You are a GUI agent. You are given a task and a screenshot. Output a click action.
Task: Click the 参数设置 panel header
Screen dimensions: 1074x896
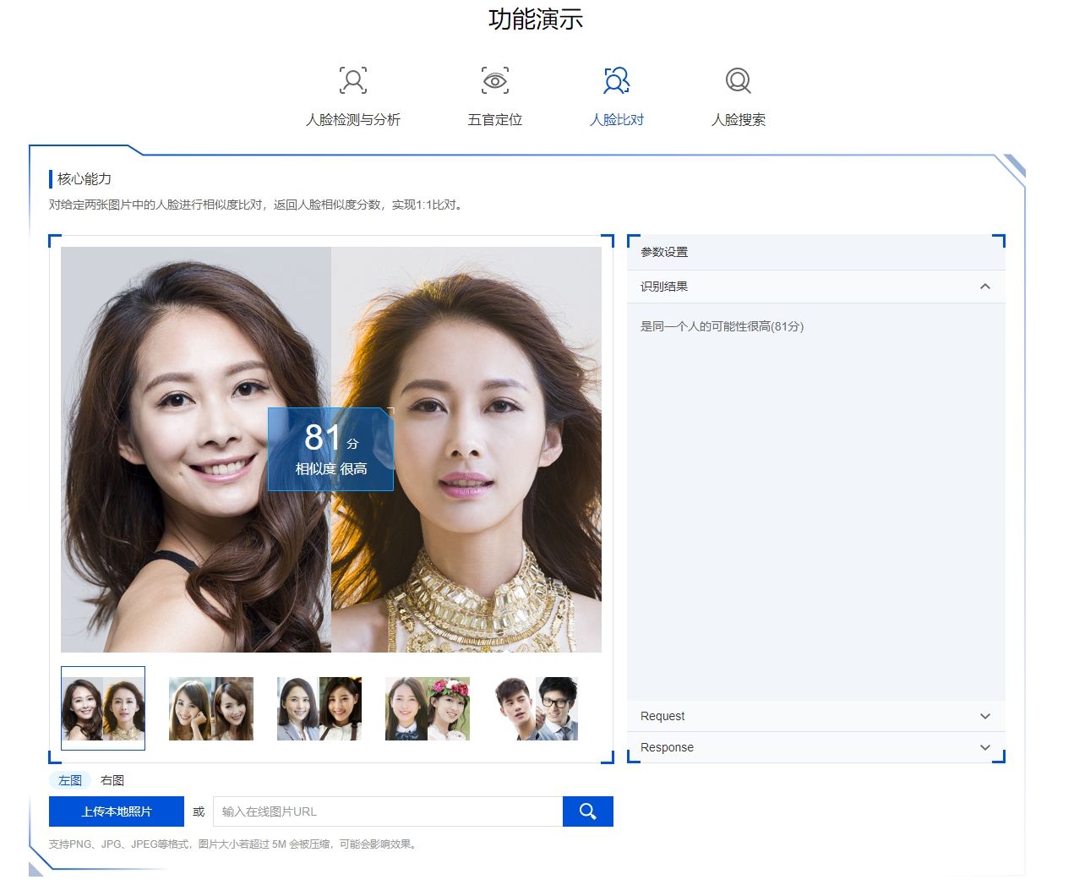coord(816,252)
